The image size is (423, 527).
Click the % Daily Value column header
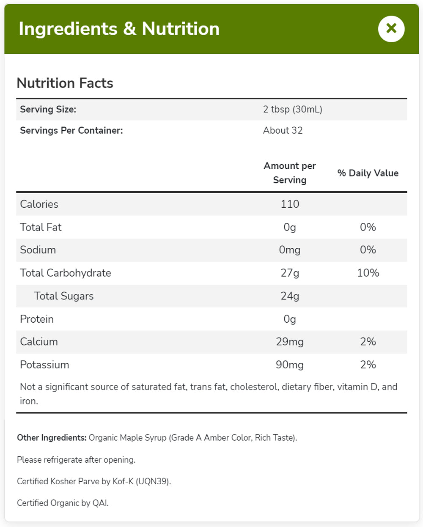(368, 173)
